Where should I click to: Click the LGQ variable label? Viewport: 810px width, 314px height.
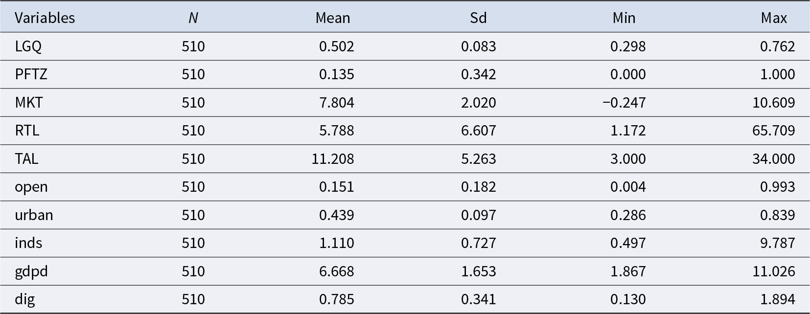[28, 46]
